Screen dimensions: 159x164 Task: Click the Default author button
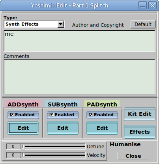[x=143, y=24]
